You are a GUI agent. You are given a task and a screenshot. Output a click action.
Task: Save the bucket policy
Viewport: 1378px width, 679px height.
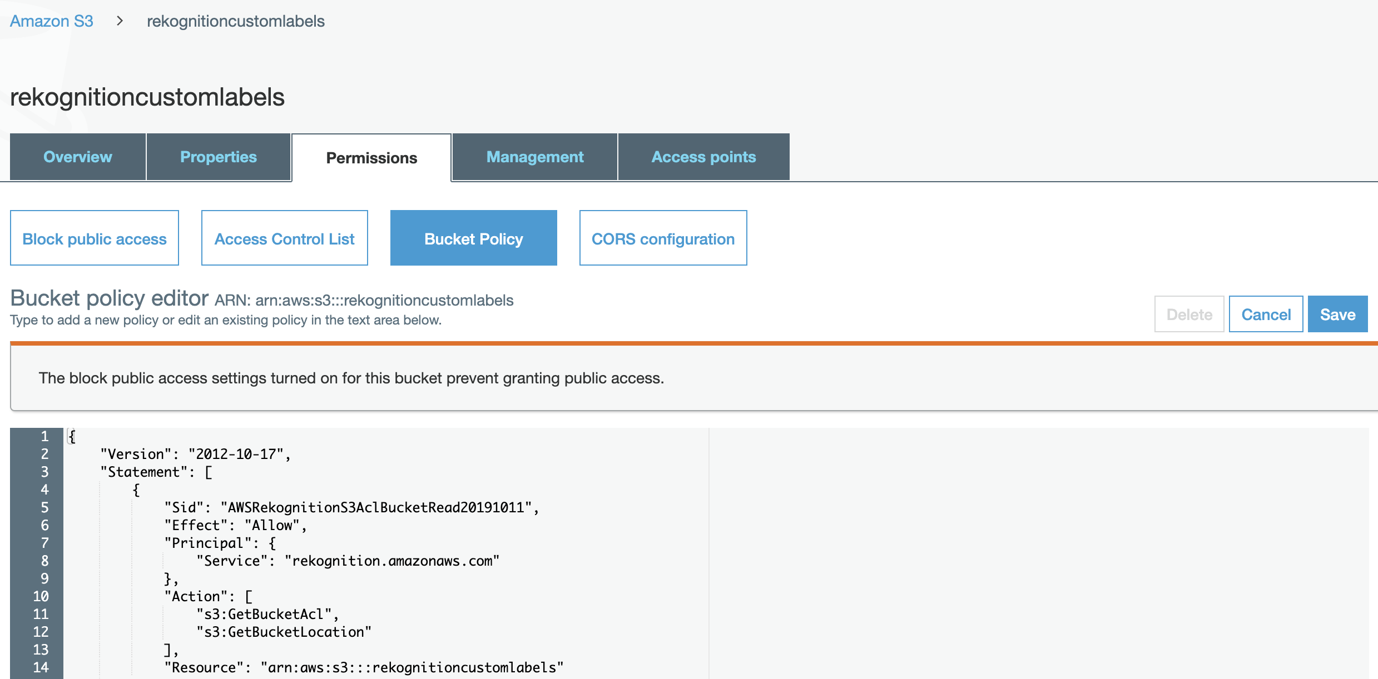pos(1337,314)
